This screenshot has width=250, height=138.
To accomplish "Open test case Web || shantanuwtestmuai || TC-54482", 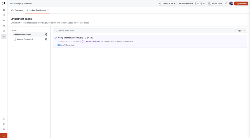I will [x=75, y=38].
